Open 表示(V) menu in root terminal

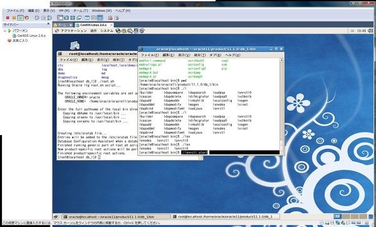pyautogui.click(x=103, y=60)
